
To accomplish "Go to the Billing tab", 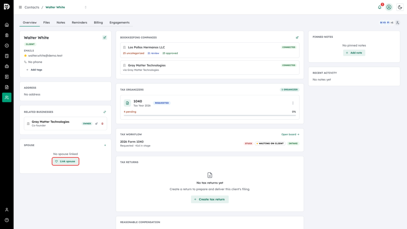I will pos(99,23).
